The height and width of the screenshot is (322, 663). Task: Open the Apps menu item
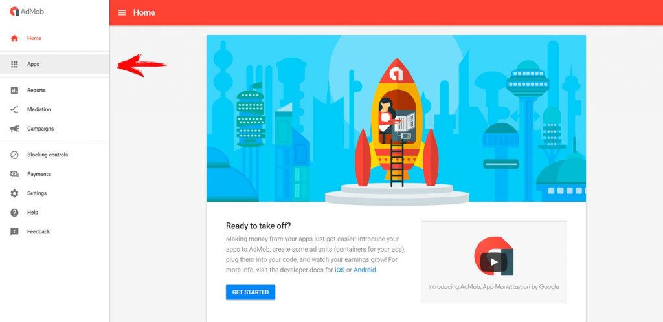pos(54,65)
